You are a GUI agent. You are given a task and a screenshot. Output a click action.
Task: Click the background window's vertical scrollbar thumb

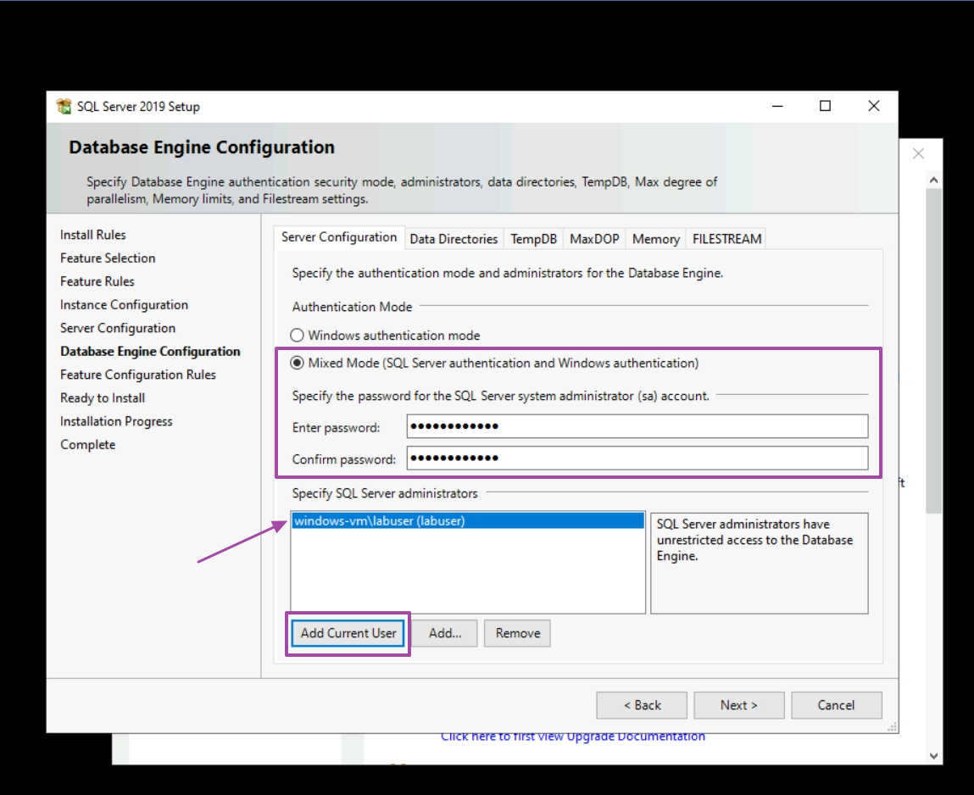933,350
